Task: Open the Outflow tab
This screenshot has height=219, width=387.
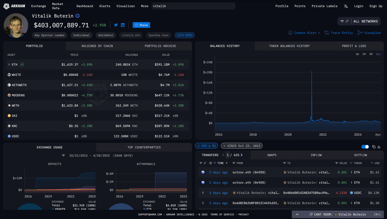Action: pyautogui.click(x=361, y=155)
